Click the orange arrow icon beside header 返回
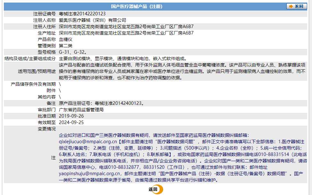Image resolution: width=312 pixels, height=195 pixels. tap(291, 6)
